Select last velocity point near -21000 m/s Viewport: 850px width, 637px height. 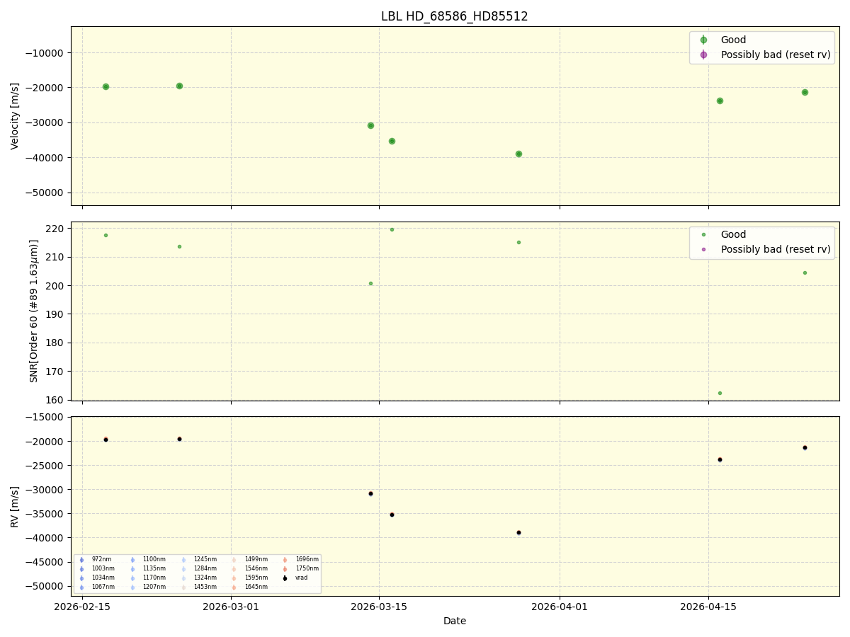click(x=805, y=92)
